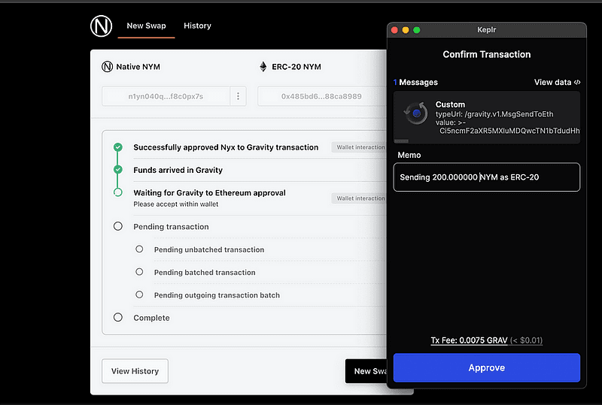Click the Keplr window yellow minimize dot

[405, 30]
